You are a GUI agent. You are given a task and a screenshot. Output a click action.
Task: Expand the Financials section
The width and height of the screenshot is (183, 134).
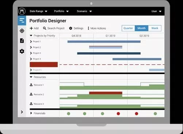(31, 113)
